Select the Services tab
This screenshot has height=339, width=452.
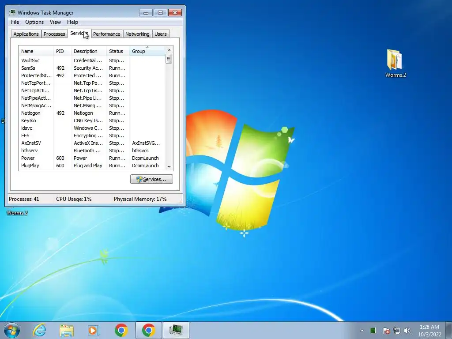tap(79, 33)
